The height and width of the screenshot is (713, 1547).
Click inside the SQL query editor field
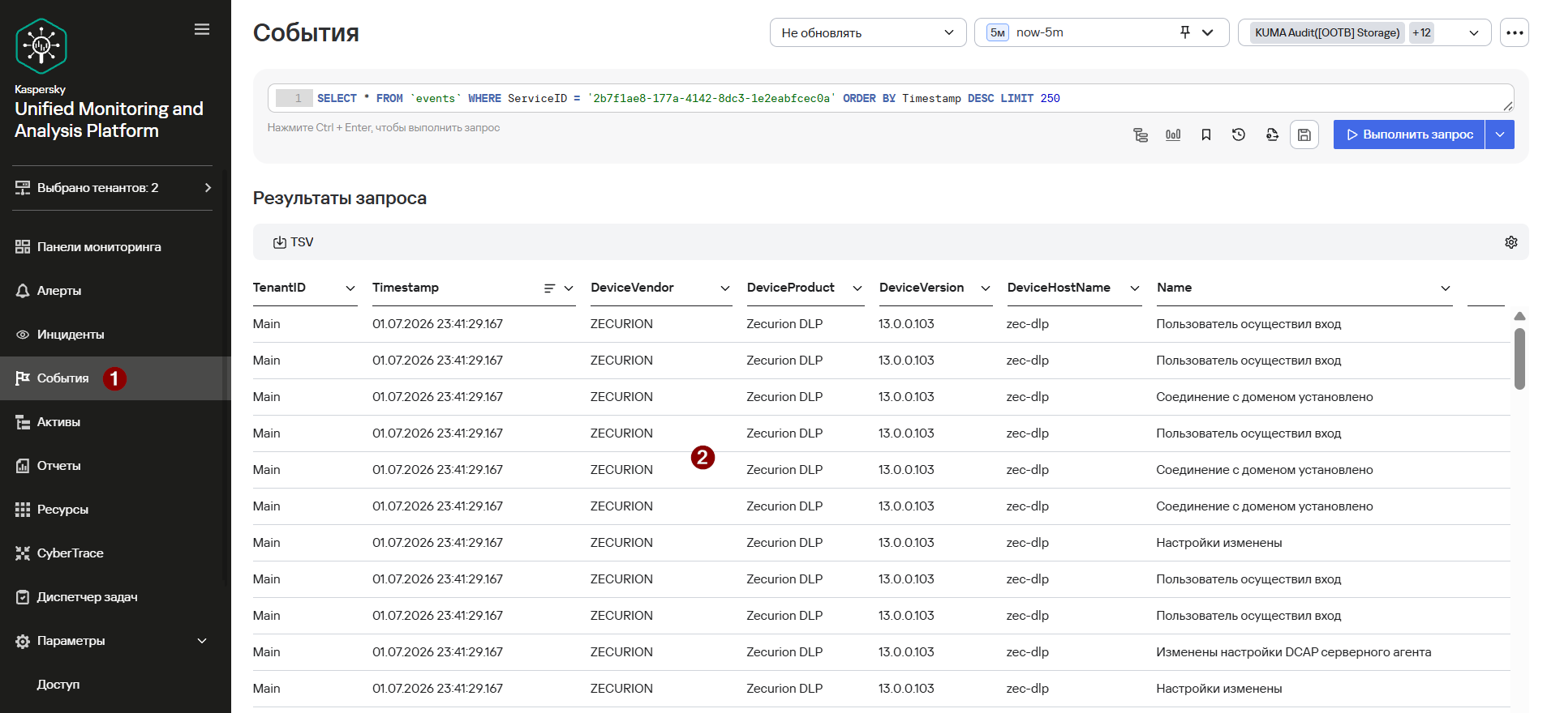[891, 98]
